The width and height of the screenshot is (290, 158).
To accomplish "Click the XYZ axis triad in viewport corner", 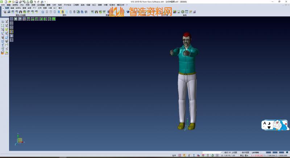I will (20, 140).
